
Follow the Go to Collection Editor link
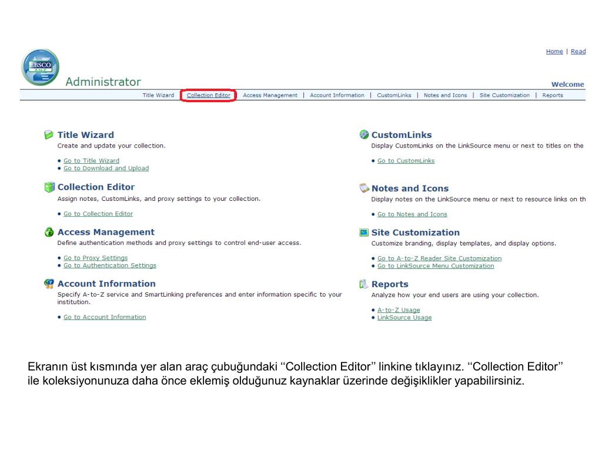coord(98,214)
